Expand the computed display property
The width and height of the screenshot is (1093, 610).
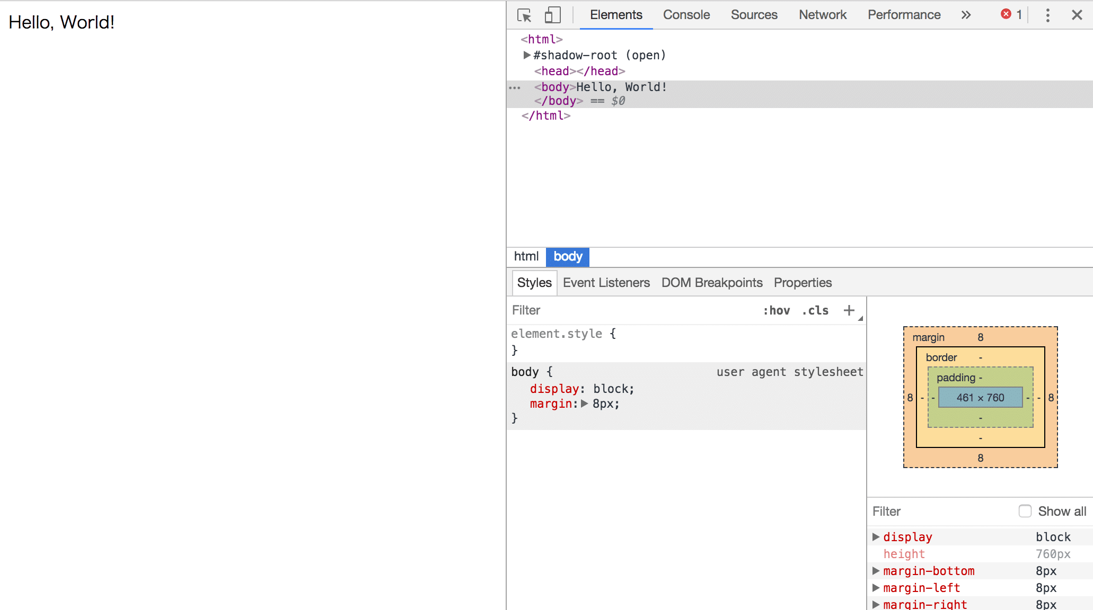point(876,537)
